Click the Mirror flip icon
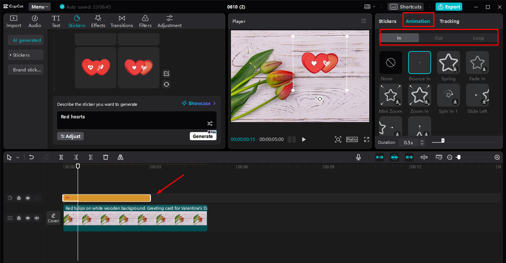 coord(121,157)
